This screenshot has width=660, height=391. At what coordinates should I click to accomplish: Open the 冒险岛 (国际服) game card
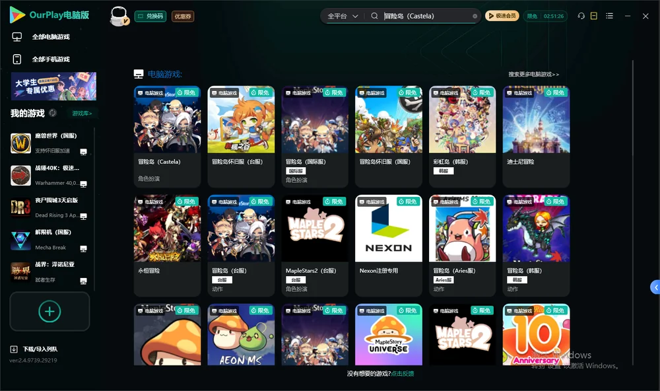click(x=315, y=137)
